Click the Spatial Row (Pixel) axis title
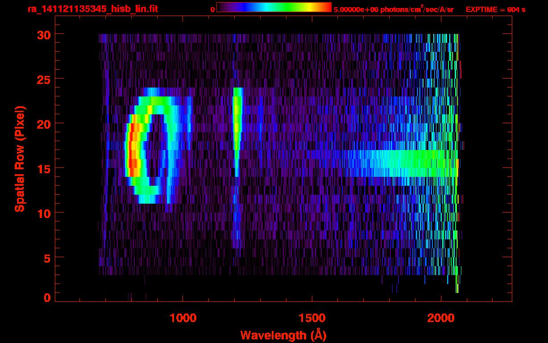 pos(20,159)
